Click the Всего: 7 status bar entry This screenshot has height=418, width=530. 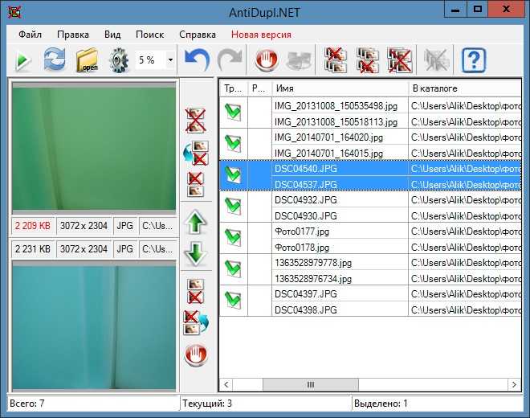[92, 404]
